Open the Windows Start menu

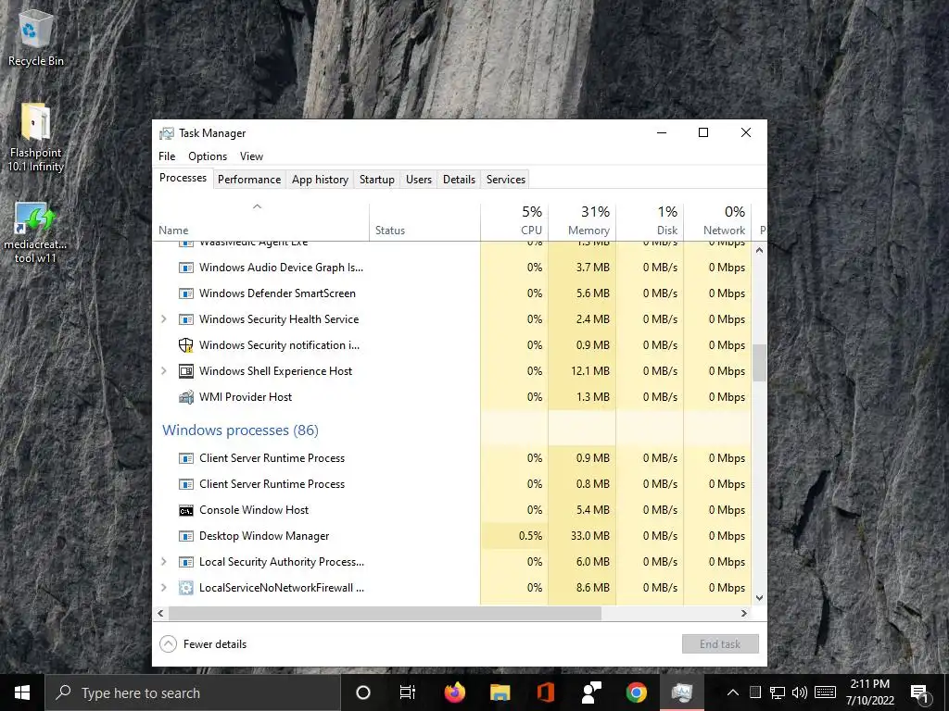[22, 692]
